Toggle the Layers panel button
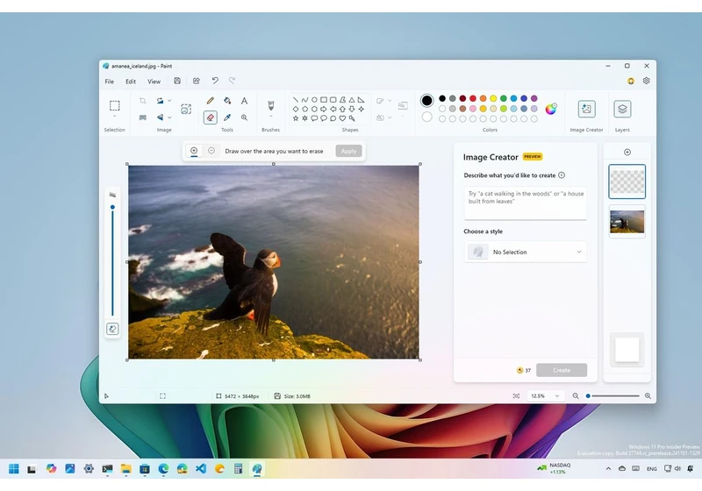This screenshot has width=702, height=491. tap(622, 109)
